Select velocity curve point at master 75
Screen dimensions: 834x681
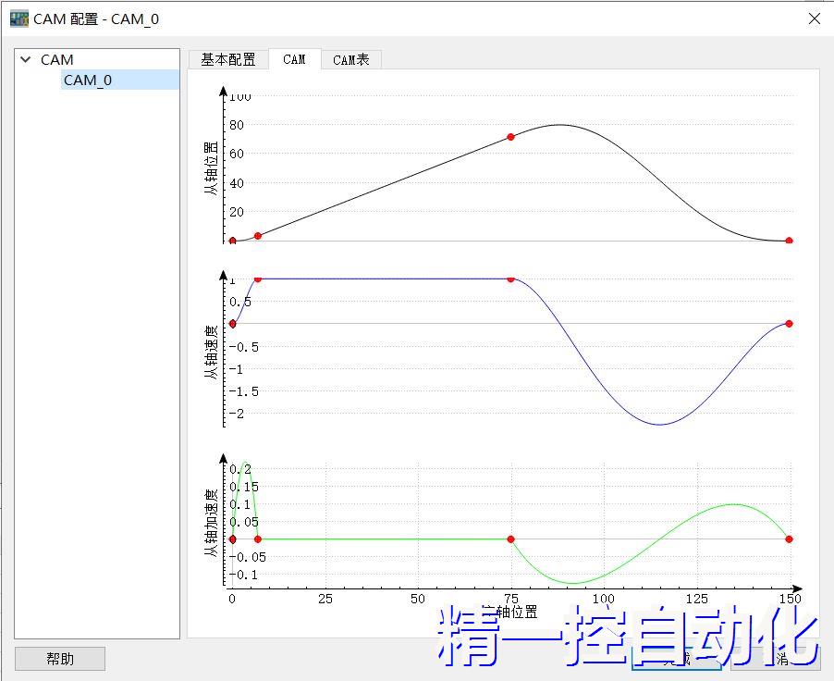coord(510,279)
